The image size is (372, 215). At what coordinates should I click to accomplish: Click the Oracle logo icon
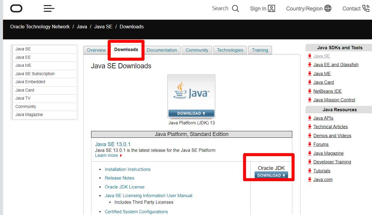[x=16, y=8]
